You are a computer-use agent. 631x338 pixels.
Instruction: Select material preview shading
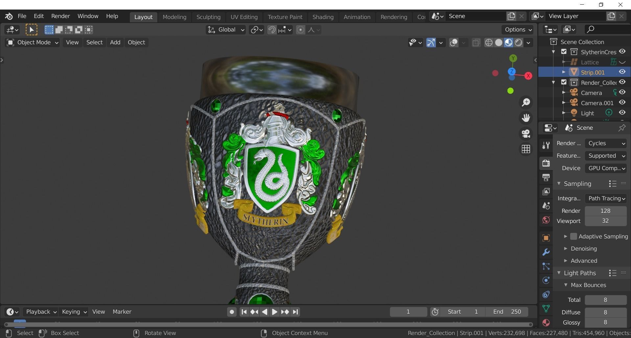[508, 43]
